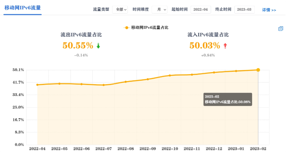
Task: Click the 2022-08 data point on the line
Action: pos(126,82)
